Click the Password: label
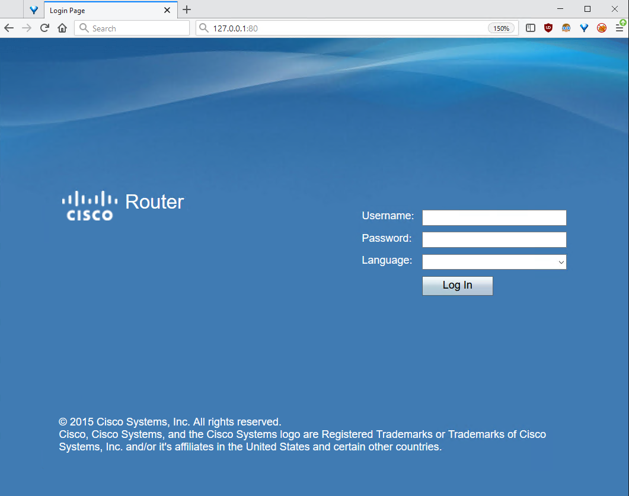This screenshot has width=629, height=496. click(387, 238)
